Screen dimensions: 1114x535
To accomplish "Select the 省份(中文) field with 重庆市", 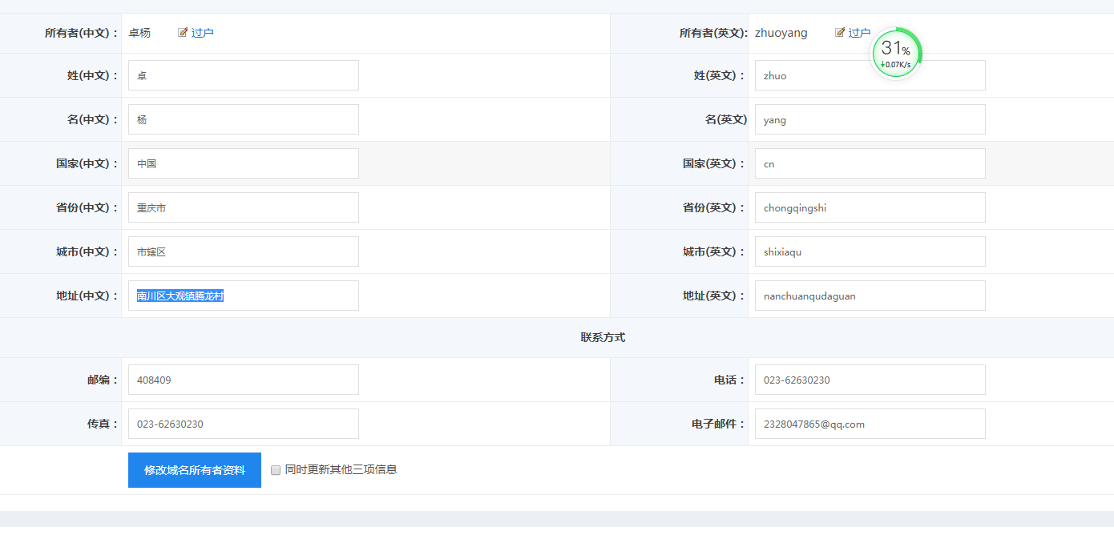I will [x=243, y=207].
